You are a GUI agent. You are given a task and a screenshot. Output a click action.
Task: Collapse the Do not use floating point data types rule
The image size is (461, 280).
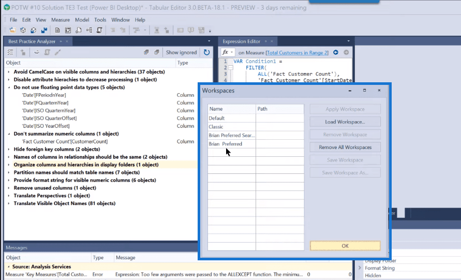(x=8, y=87)
